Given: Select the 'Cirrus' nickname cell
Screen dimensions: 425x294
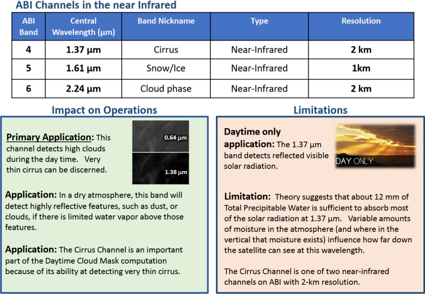Looking at the screenshot, I should coord(166,50).
